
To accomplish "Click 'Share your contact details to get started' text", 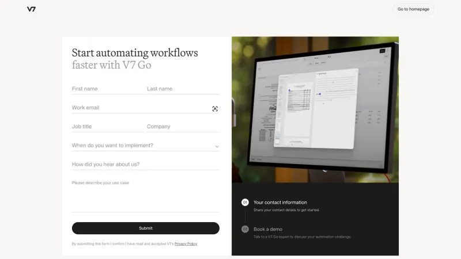I will coord(286,210).
